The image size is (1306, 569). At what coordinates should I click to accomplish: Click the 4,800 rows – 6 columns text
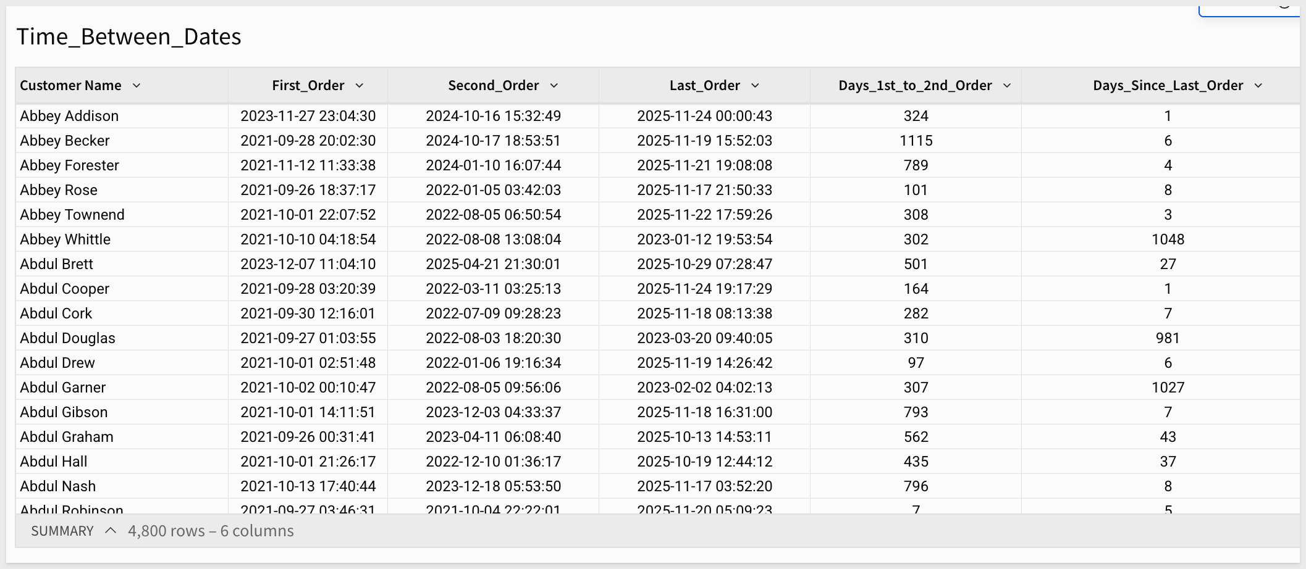click(x=211, y=531)
